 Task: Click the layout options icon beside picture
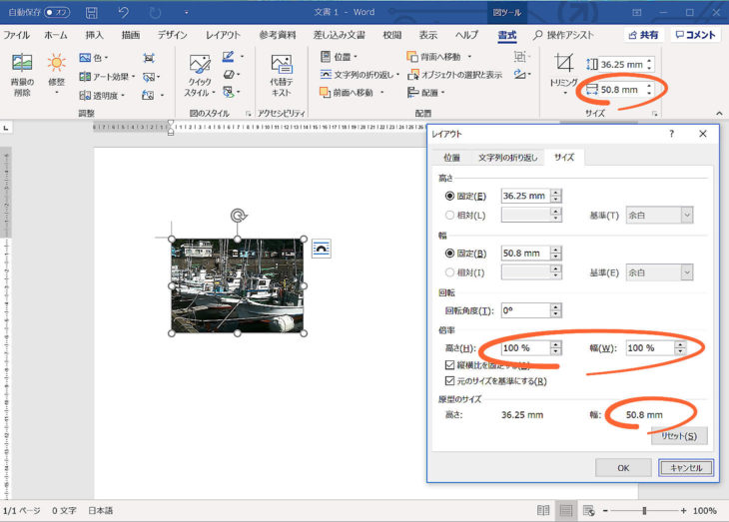321,249
